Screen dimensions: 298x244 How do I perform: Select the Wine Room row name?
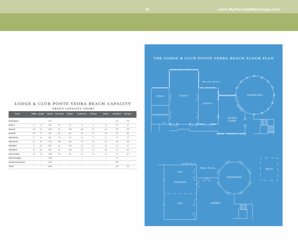point(13,137)
